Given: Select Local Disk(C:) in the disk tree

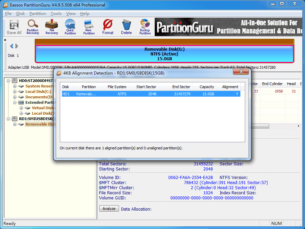Looking at the screenshot, I should [38, 92].
